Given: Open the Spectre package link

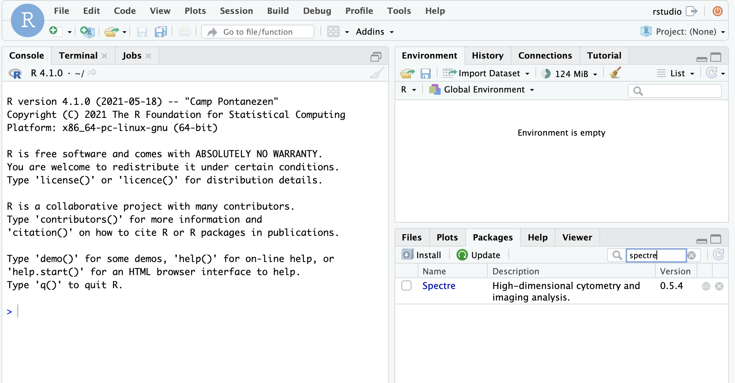Looking at the screenshot, I should click(x=439, y=286).
